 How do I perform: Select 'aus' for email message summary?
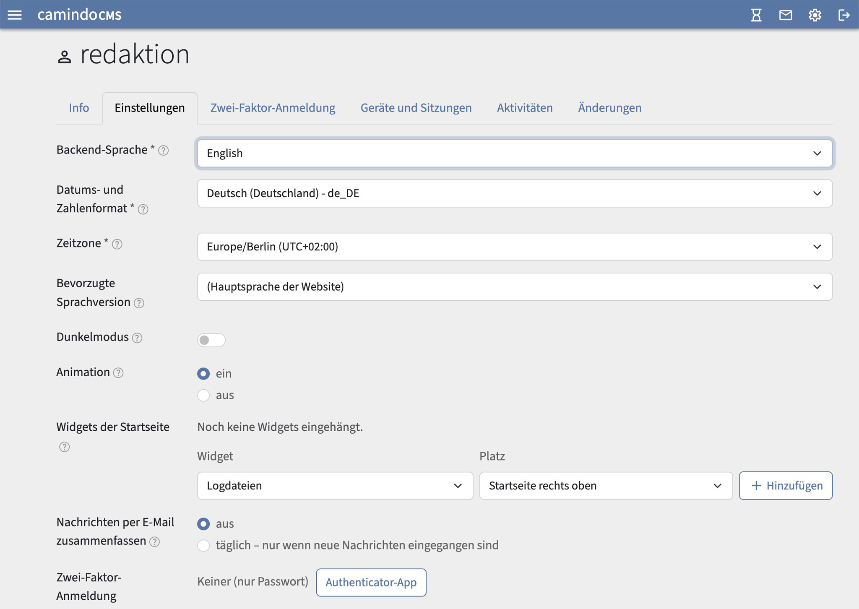coord(203,523)
